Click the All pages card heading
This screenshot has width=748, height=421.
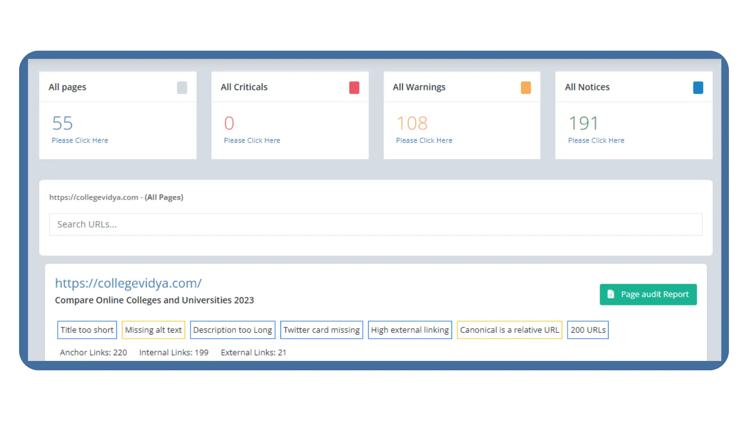[67, 87]
